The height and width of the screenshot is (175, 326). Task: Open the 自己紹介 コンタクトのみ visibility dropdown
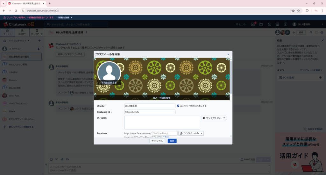click(214, 118)
